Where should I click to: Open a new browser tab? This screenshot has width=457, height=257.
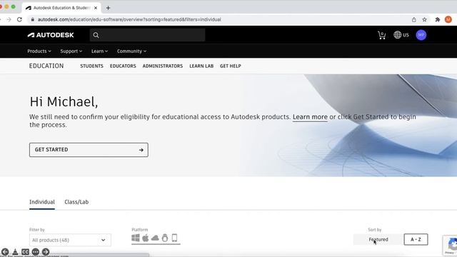pyautogui.click(x=108, y=8)
